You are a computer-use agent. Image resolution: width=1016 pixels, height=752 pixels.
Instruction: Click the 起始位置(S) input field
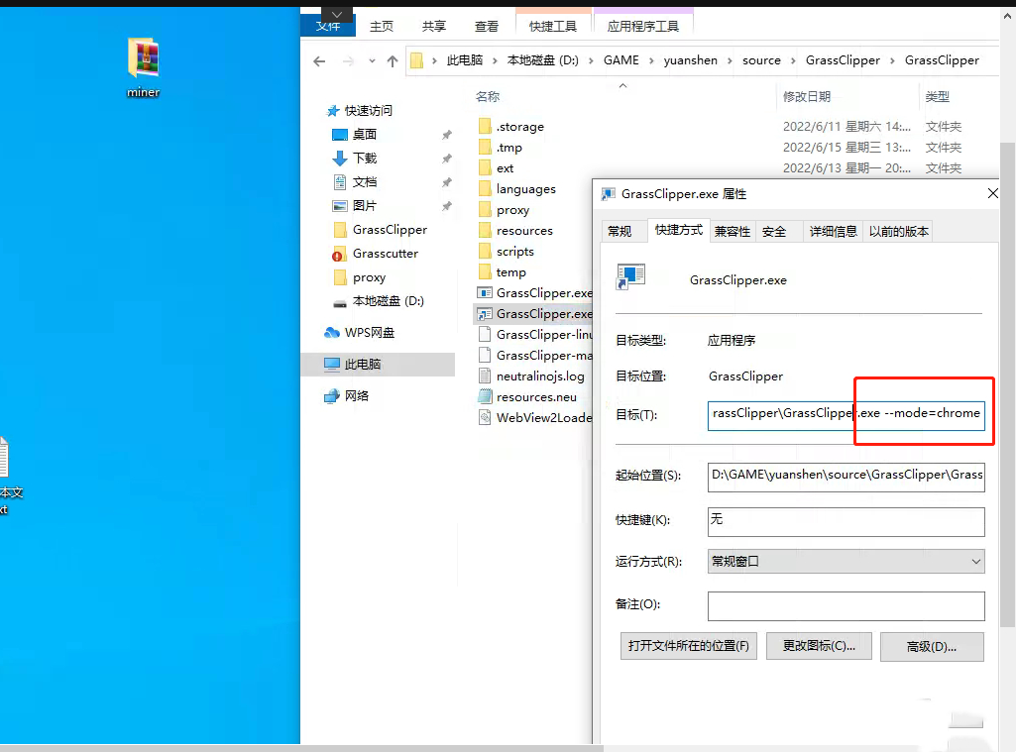point(847,477)
